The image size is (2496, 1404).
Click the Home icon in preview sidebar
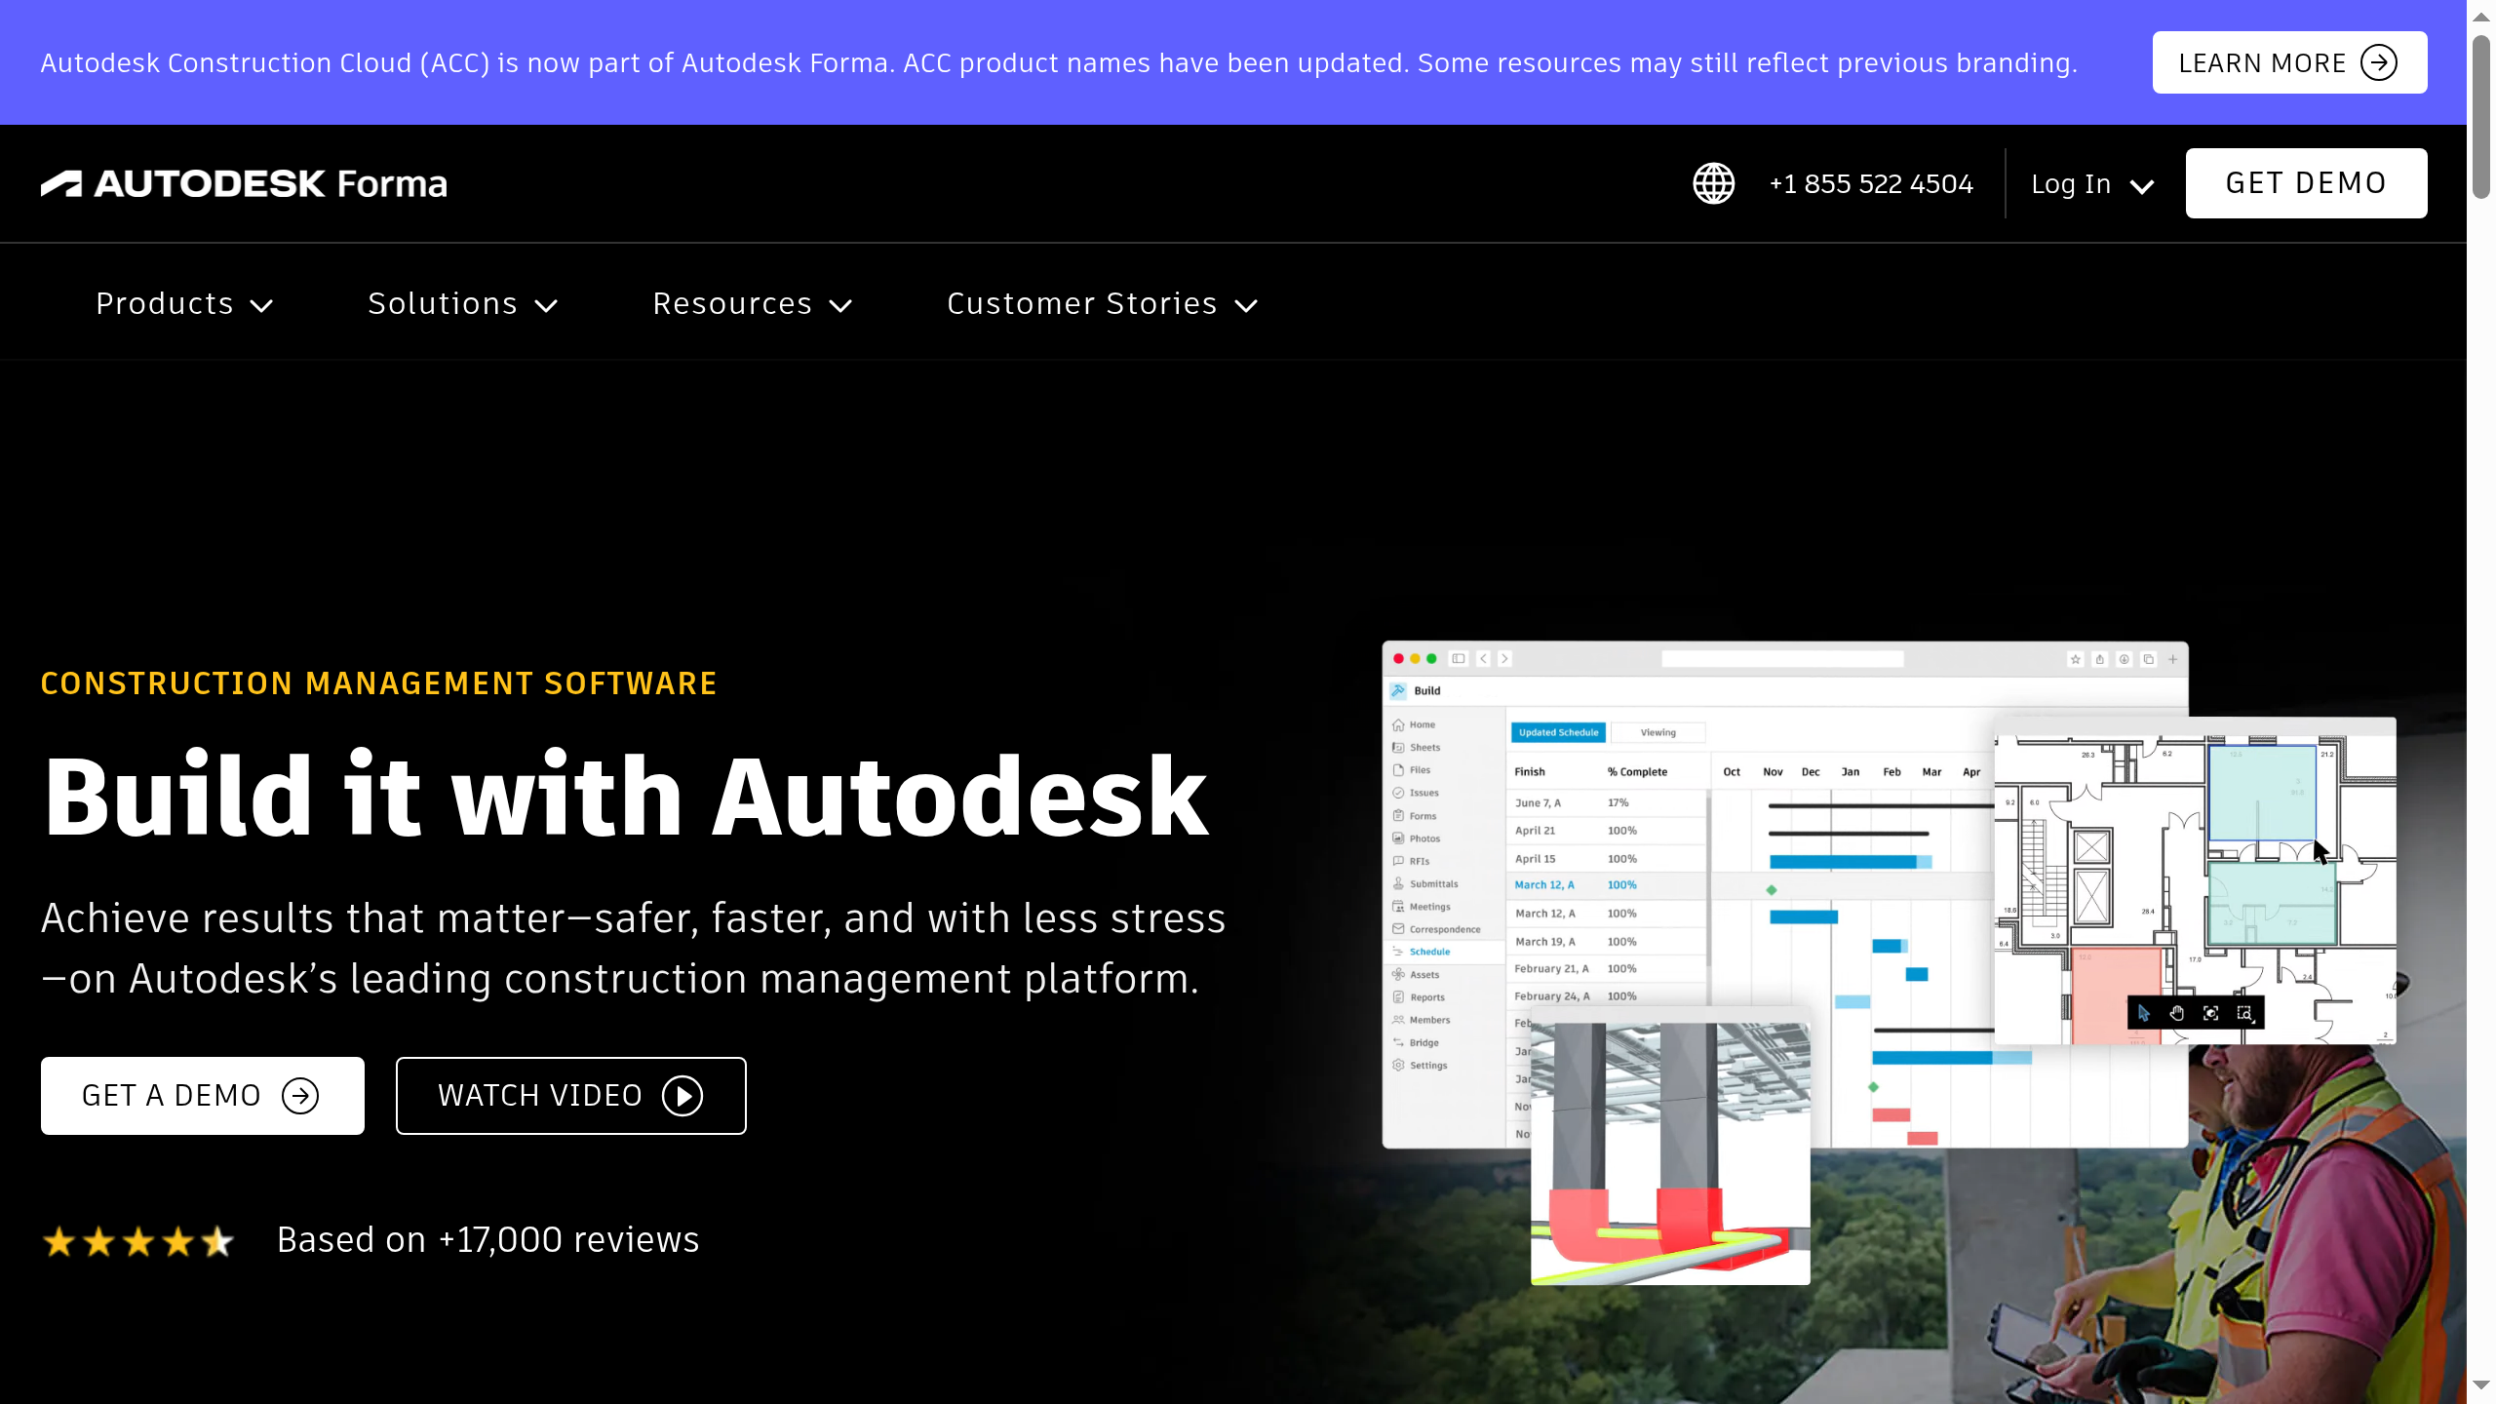click(x=1398, y=724)
